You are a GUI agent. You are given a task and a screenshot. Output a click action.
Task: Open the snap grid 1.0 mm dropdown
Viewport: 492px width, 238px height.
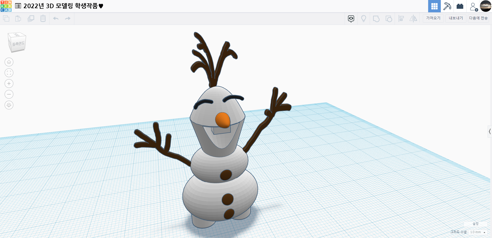pyautogui.click(x=478, y=232)
